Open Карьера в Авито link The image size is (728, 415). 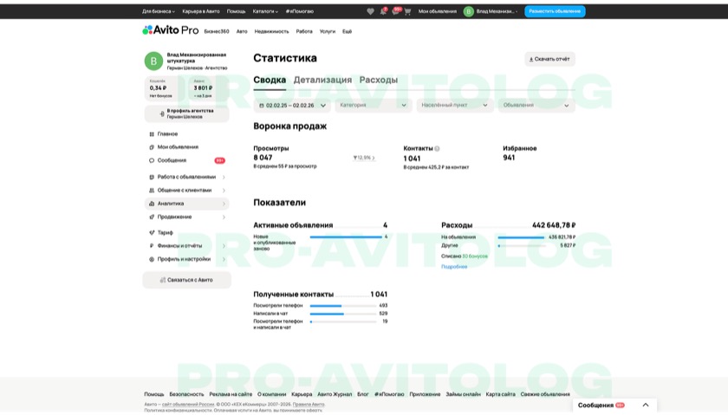coord(201,11)
